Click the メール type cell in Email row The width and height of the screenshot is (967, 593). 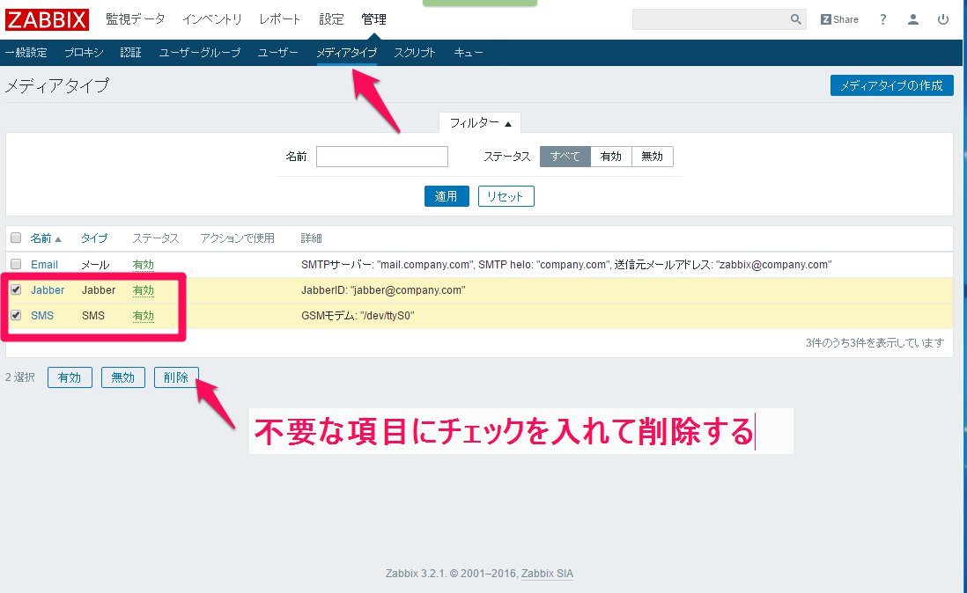(x=96, y=265)
